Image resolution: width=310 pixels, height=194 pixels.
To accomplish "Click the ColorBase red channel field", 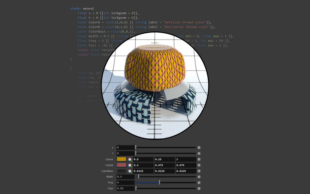I will pos(143,171).
